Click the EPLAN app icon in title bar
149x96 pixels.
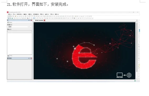coord(8,12)
